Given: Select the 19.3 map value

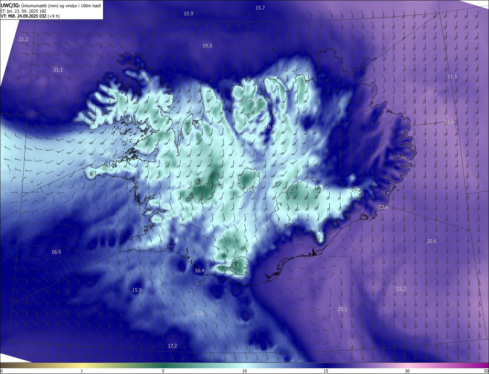Looking at the screenshot, I should [x=207, y=46].
